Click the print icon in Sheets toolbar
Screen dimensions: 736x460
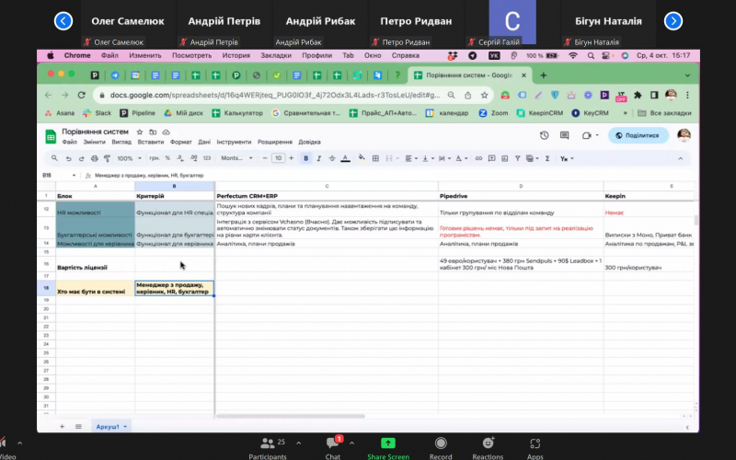pyautogui.click(x=95, y=158)
